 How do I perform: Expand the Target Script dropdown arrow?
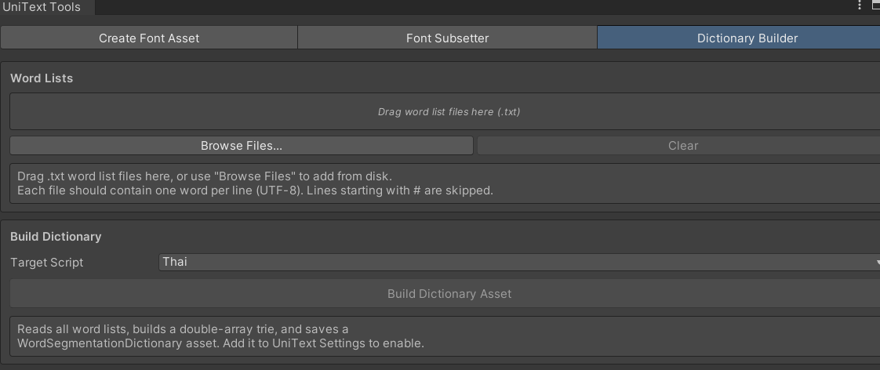pos(877,263)
